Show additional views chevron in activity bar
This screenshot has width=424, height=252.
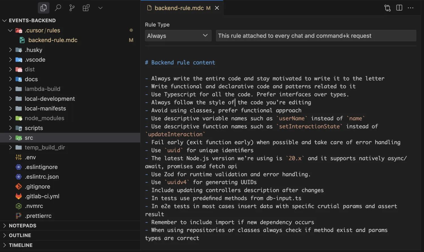(x=100, y=8)
